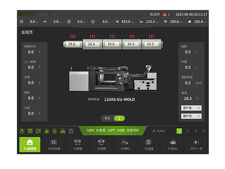Click the fifth barrel zone showing 29.3

pos(151,44)
